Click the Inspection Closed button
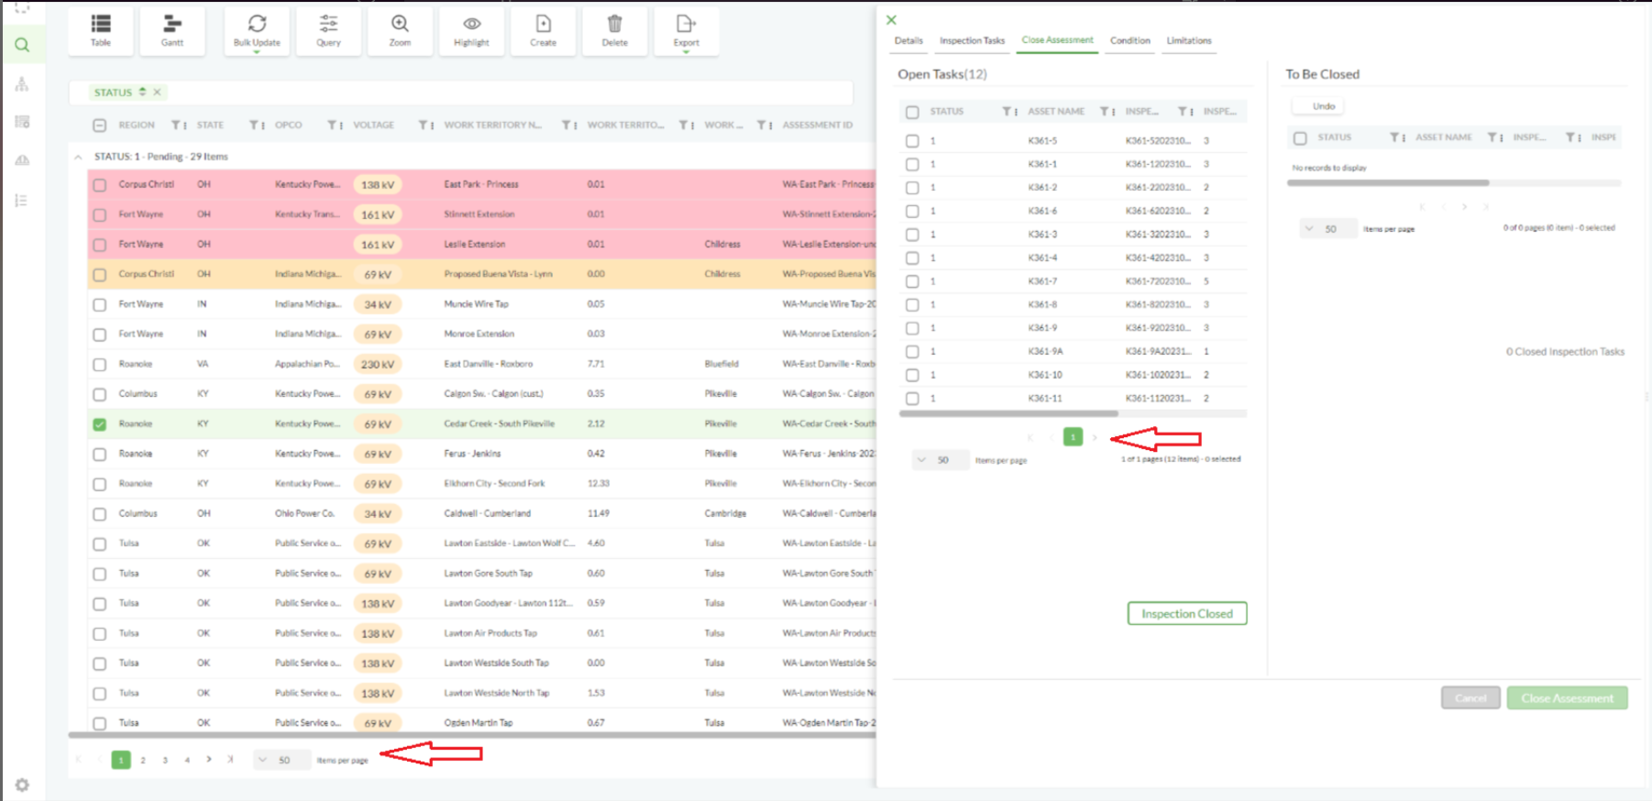This screenshot has height=801, width=1652. [1186, 614]
